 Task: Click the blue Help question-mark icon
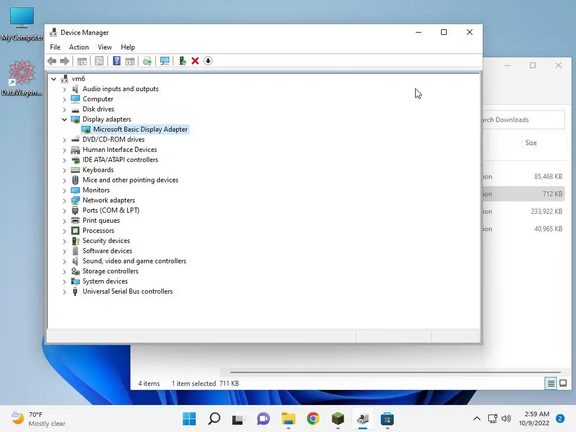116,61
